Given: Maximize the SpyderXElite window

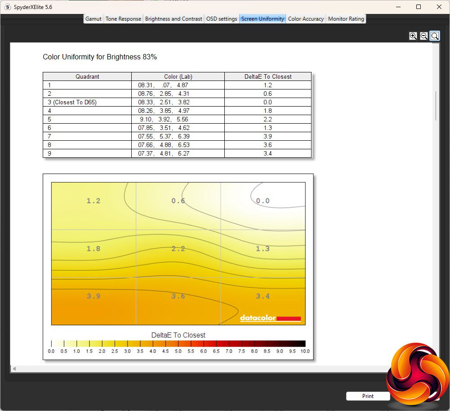Looking at the screenshot, I should (419, 7).
